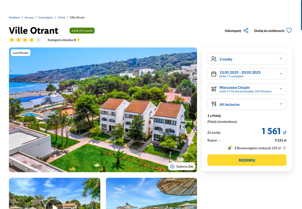Click the yellow REZERWUJ button
Image resolution: width=302 pixels, height=209 pixels.
point(247,160)
